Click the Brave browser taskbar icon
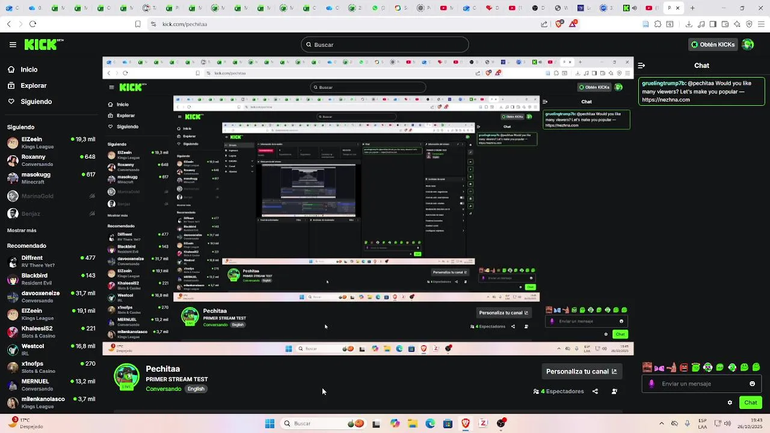770x433 pixels. tap(465, 423)
